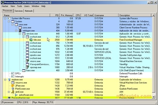Click the PrintScreen.exe icon
The image size is (158, 105).
point(13,89)
